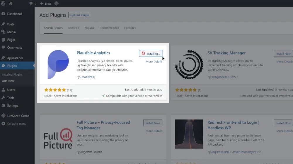Image resolution: width=293 pixels, height=164 pixels.
Task: Click the Settings sliders icon
Action: point(3,105)
